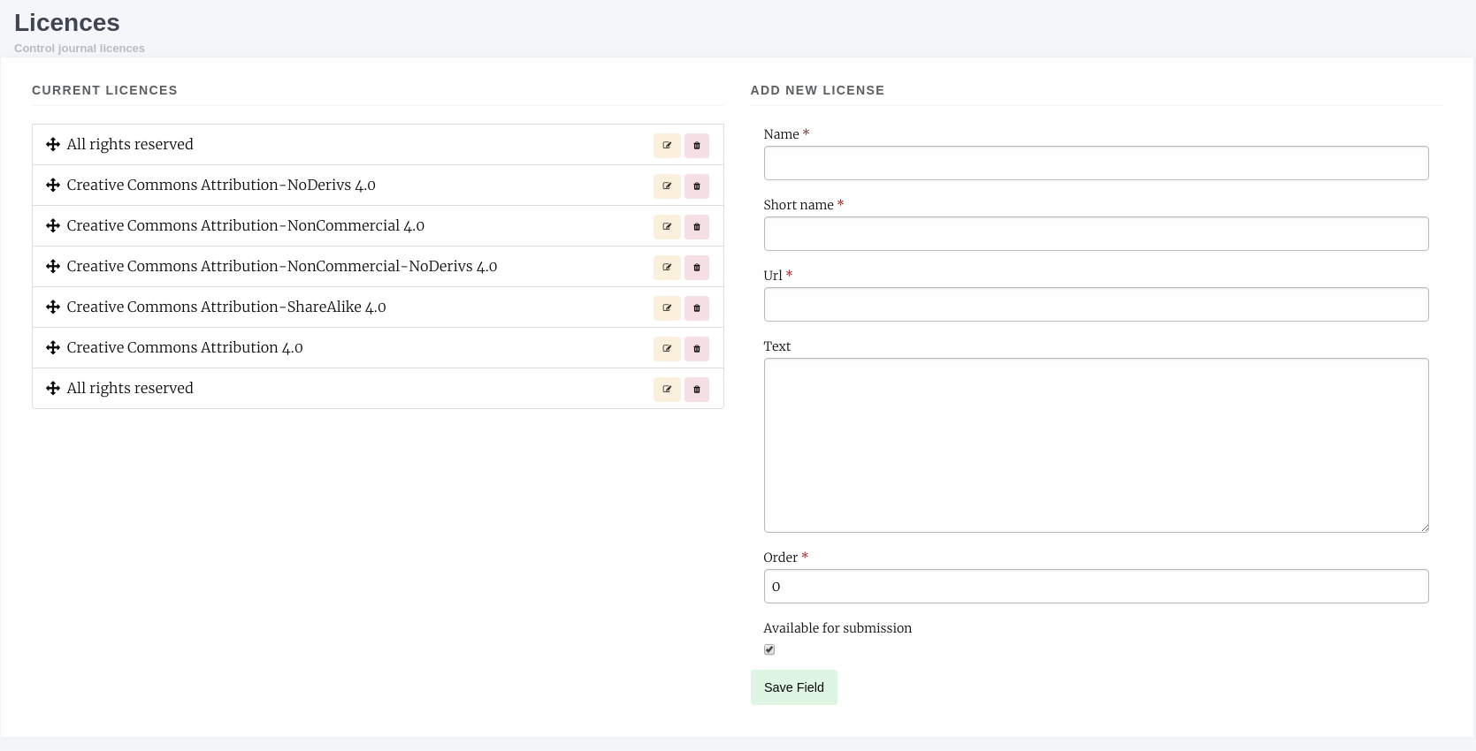Grab the Text area resize handle
The height and width of the screenshot is (751, 1476).
pos(1424,527)
